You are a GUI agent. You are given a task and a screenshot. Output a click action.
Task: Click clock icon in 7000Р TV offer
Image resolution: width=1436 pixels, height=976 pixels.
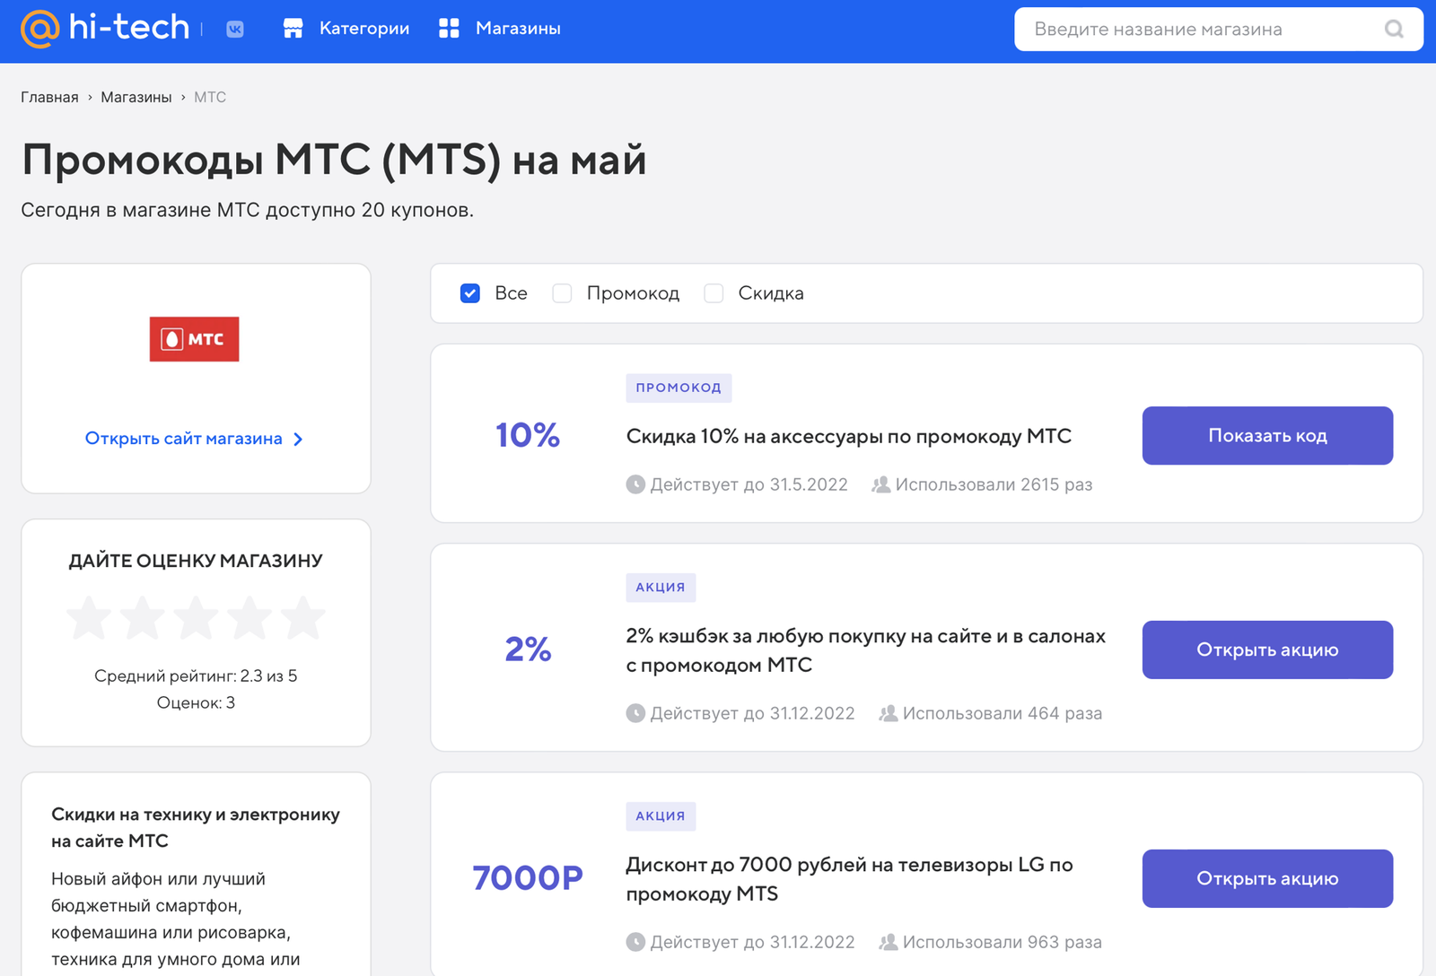[x=635, y=942]
